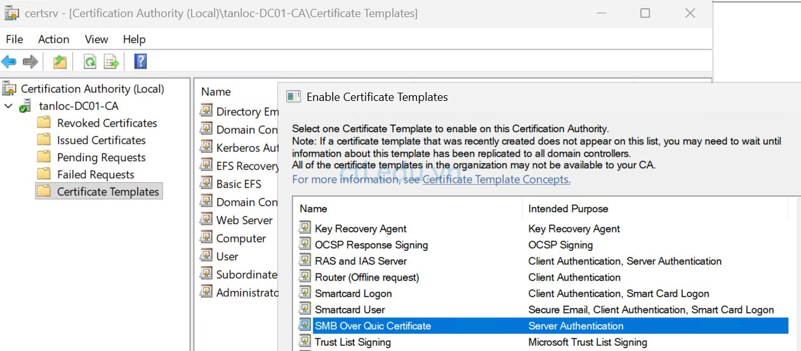Open the Action menu
Image resolution: width=801 pixels, height=351 pixels.
click(x=53, y=39)
